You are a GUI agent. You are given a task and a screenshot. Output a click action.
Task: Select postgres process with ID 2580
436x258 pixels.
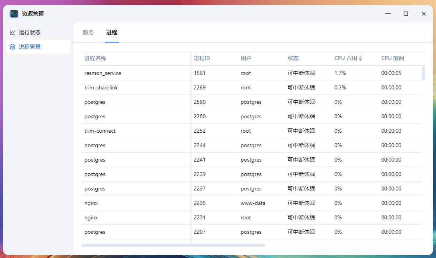point(95,102)
